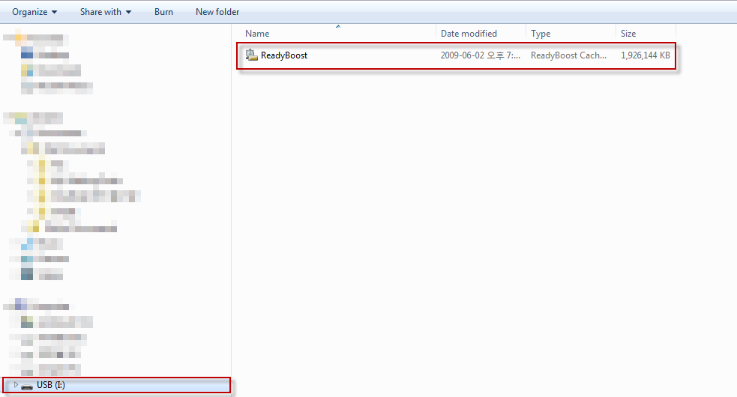Select the USB (I:) drive label
The image size is (737, 397).
(x=51, y=385)
